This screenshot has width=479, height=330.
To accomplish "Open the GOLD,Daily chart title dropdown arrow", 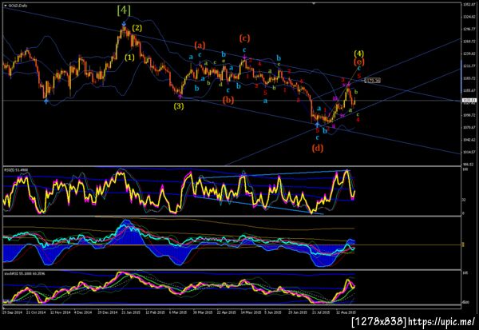I will (x=6, y=6).
